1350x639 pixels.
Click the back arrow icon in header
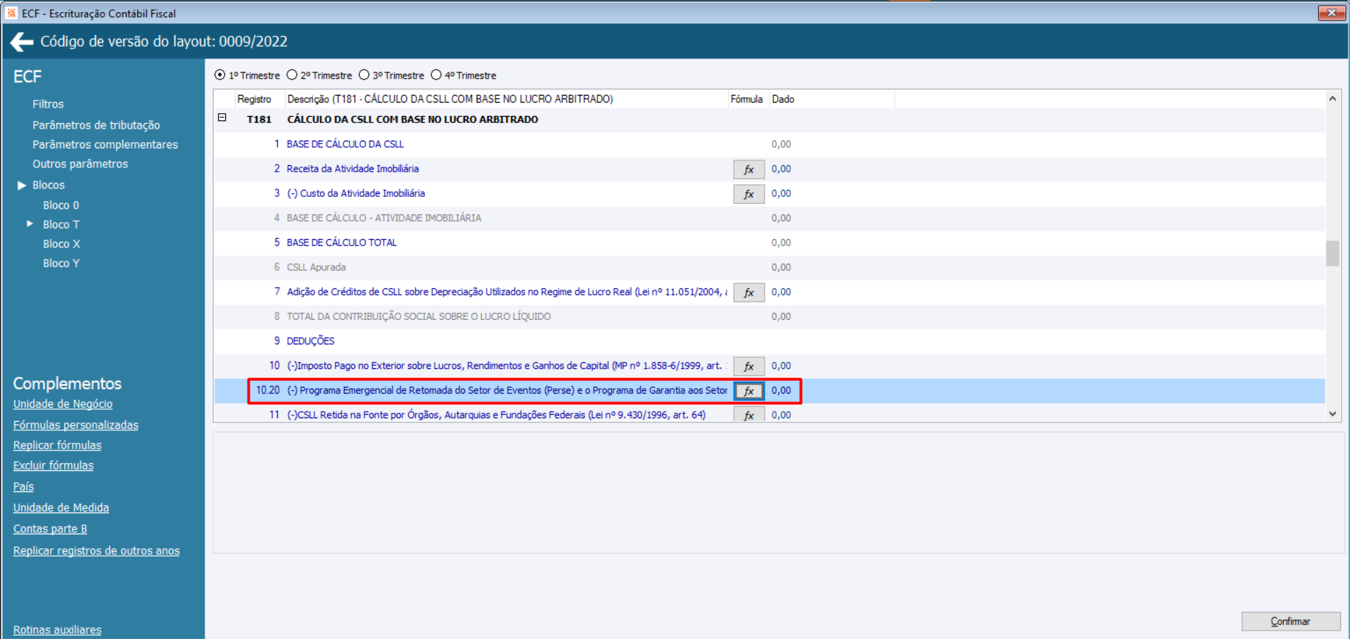(x=22, y=42)
